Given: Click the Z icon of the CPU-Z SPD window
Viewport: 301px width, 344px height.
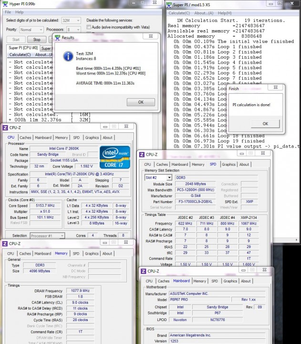Looking at the screenshot, I should pos(142,154).
